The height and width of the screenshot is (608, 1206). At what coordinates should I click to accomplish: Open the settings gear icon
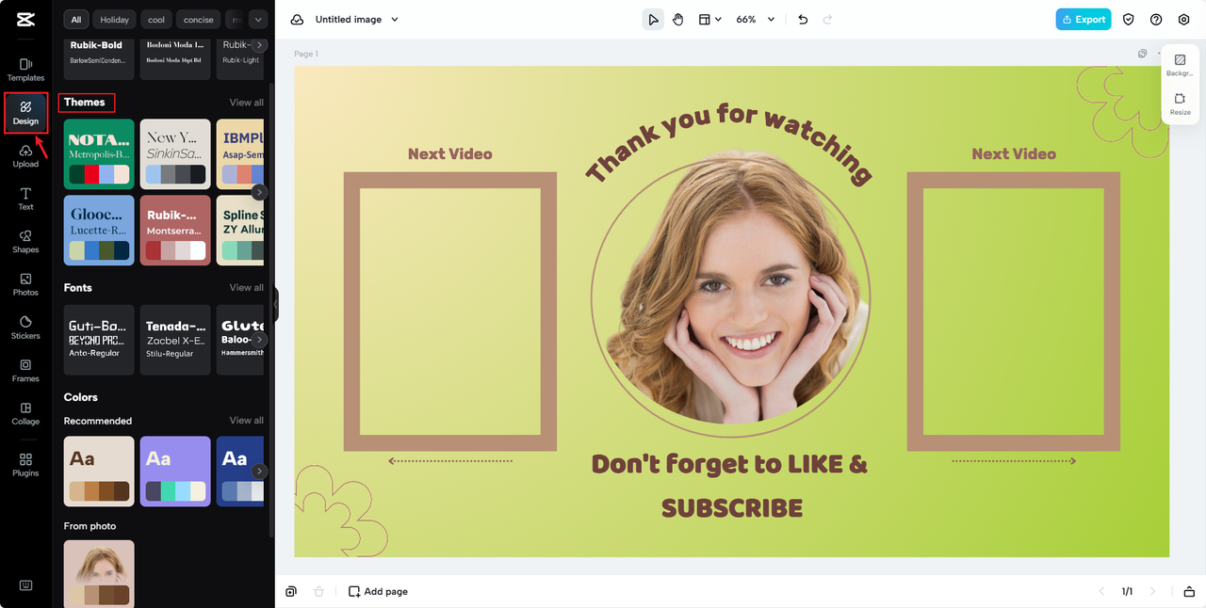[1184, 19]
